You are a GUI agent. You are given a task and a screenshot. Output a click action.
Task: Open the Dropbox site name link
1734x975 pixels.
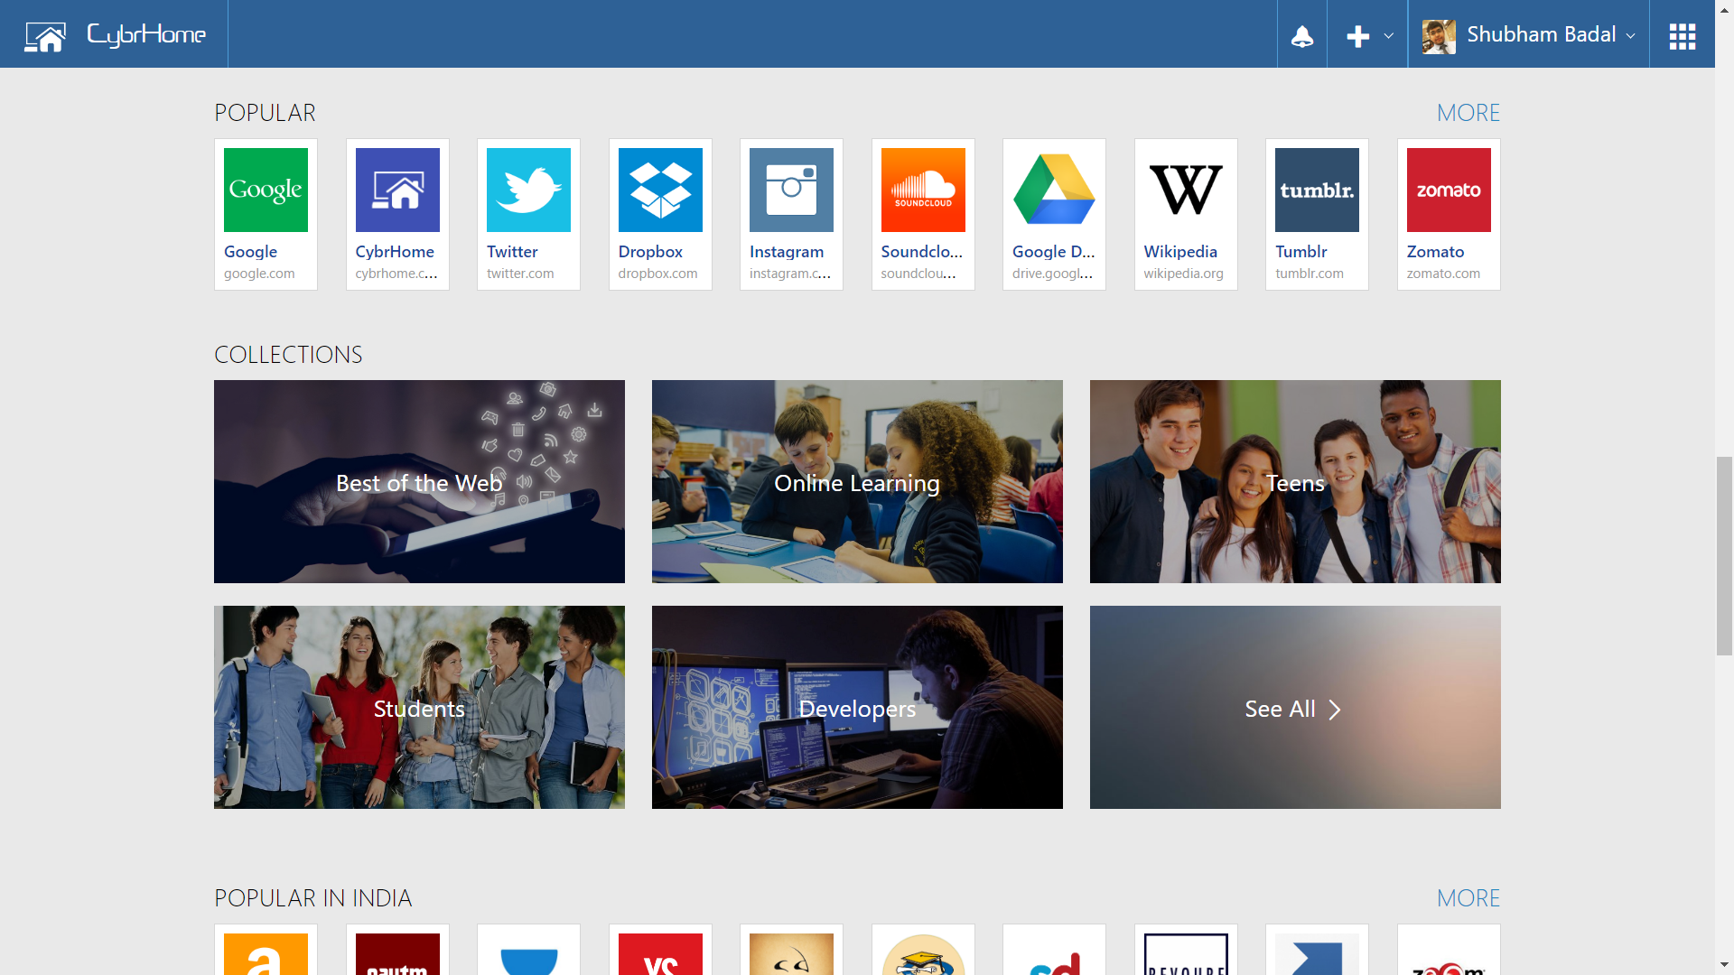click(x=650, y=252)
